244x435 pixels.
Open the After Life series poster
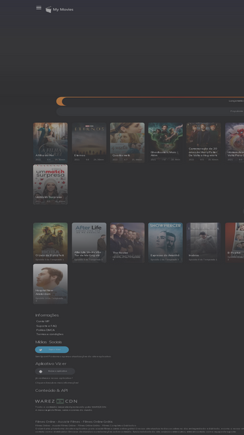[x=89, y=243]
